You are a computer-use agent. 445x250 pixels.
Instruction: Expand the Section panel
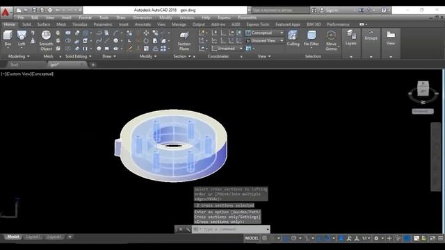182,56
